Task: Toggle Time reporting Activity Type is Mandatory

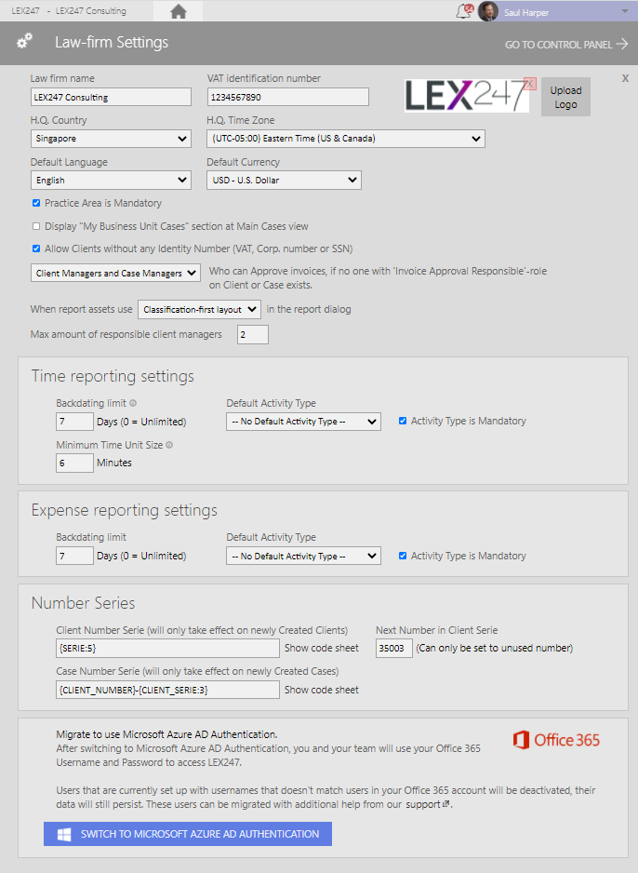Action: (x=403, y=421)
